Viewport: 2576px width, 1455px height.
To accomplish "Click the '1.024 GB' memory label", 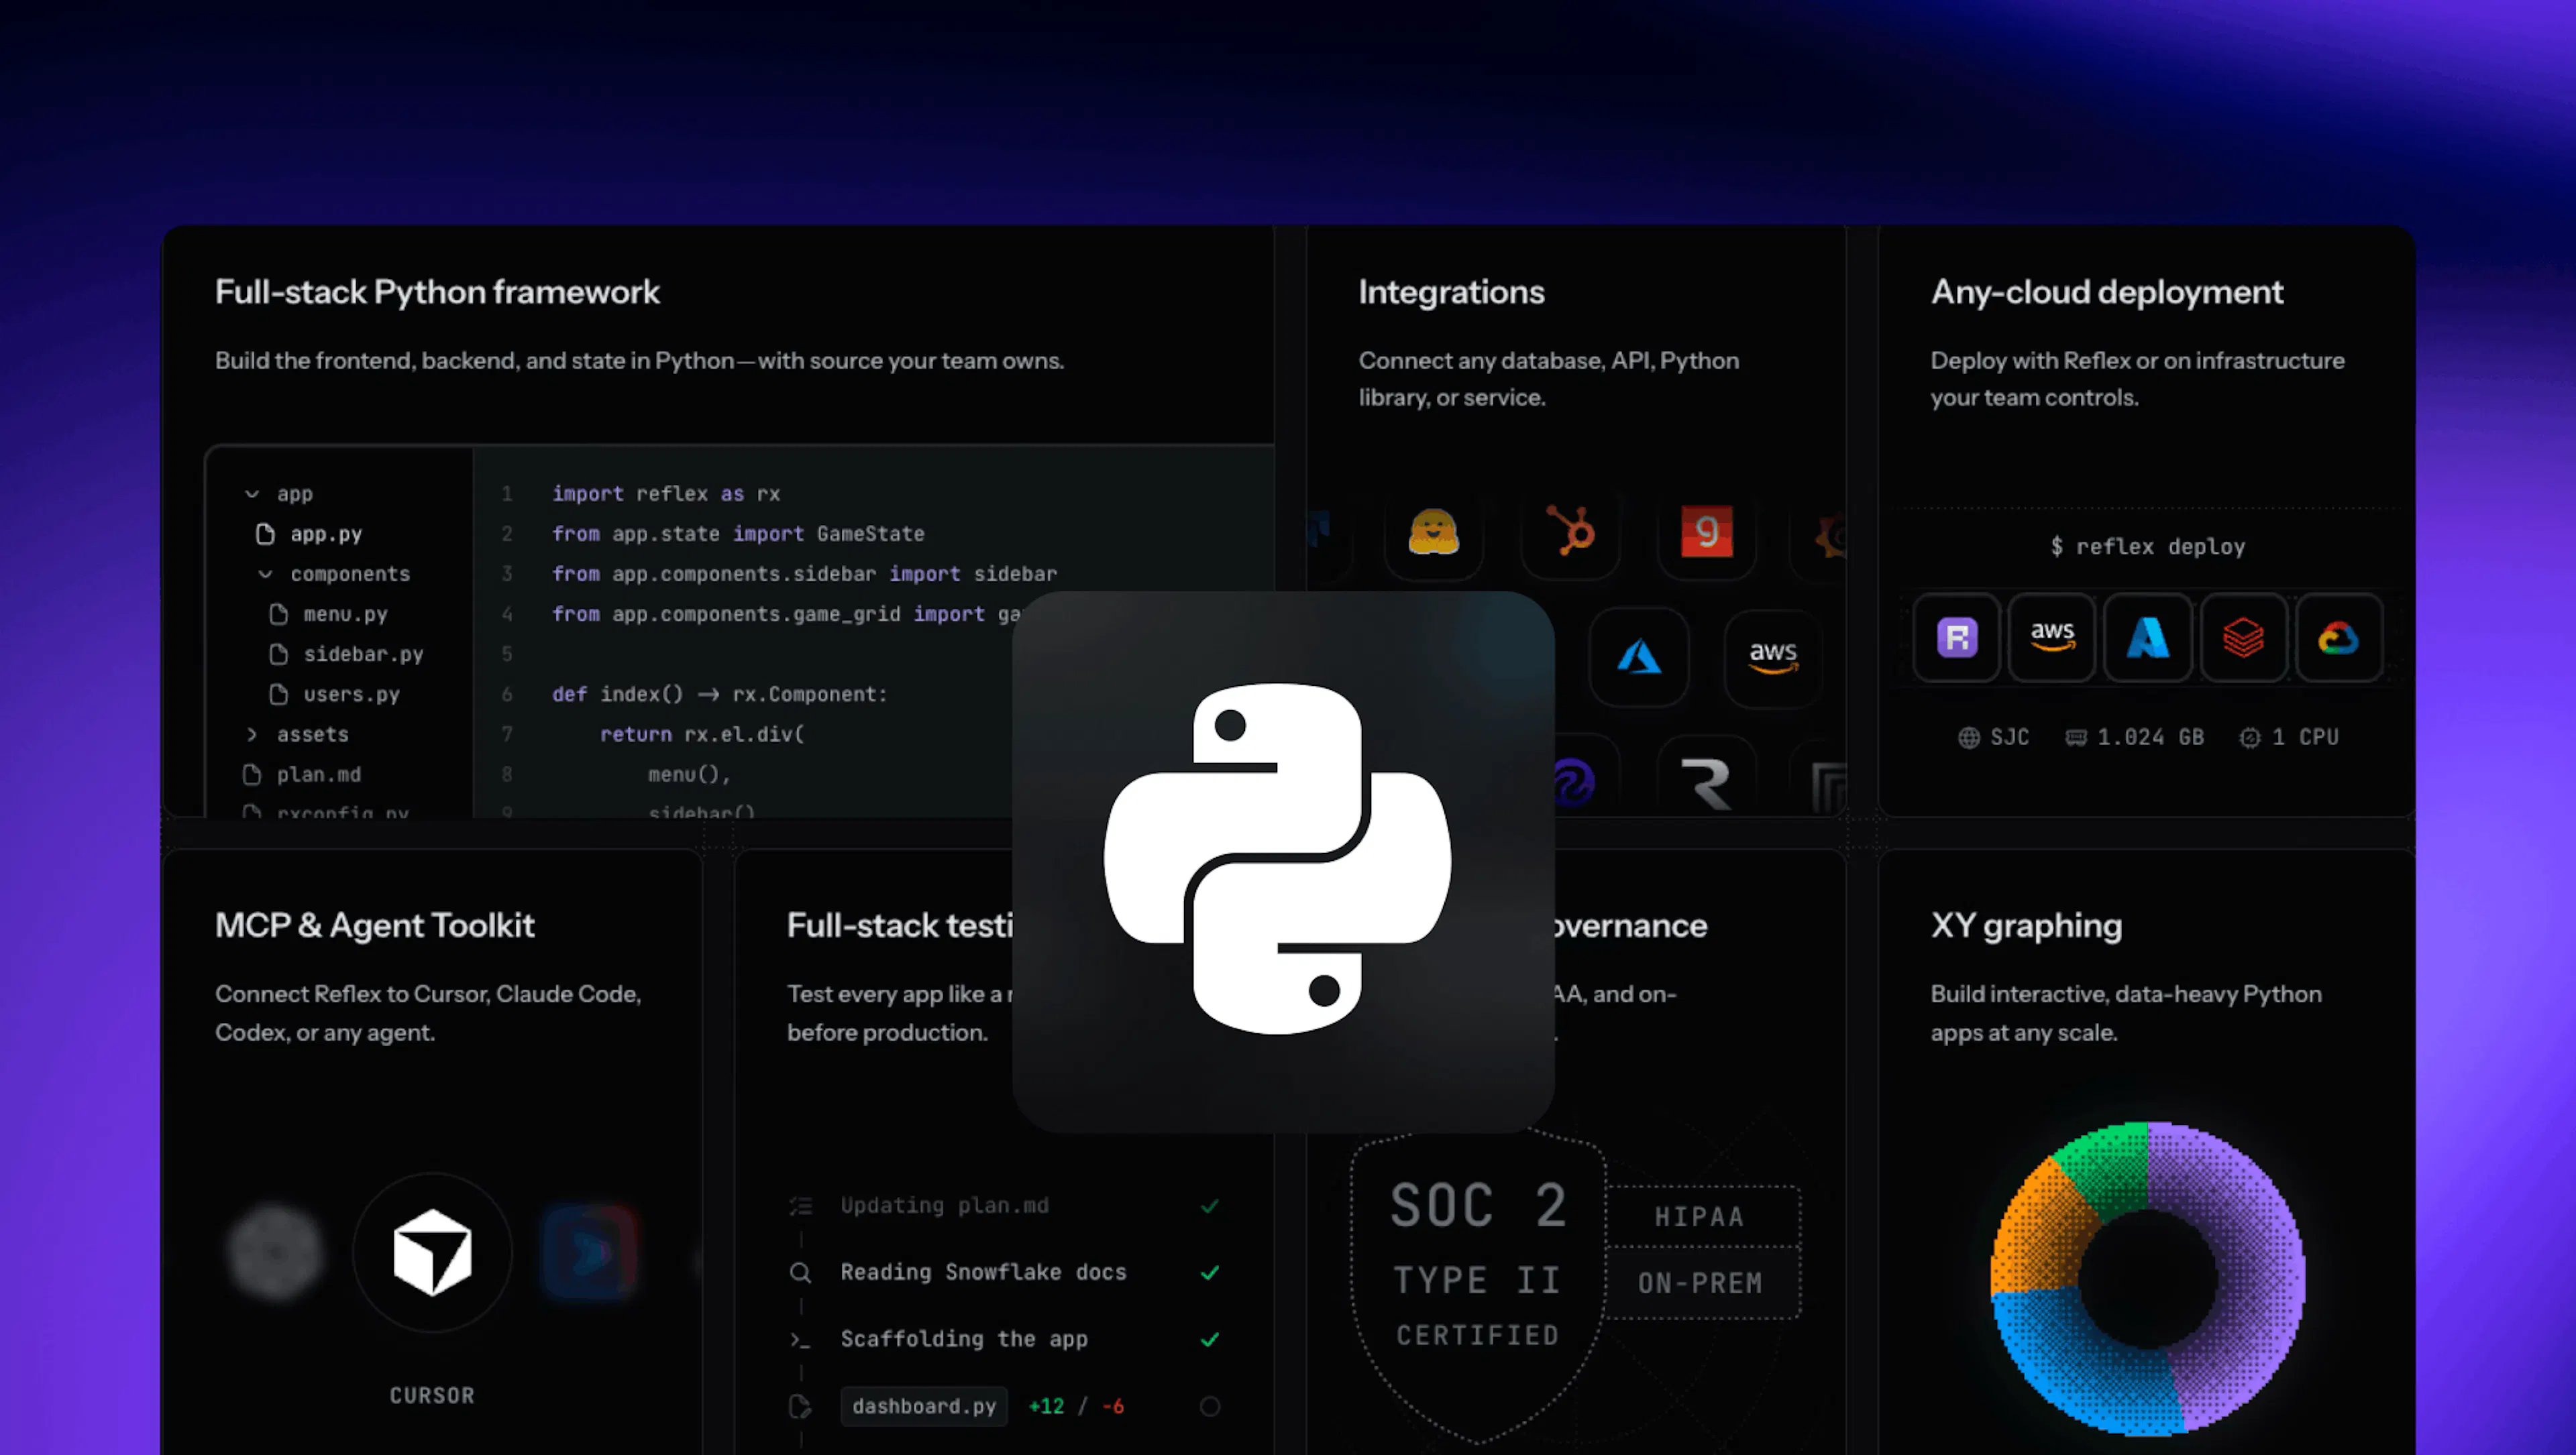I will pyautogui.click(x=2150, y=738).
